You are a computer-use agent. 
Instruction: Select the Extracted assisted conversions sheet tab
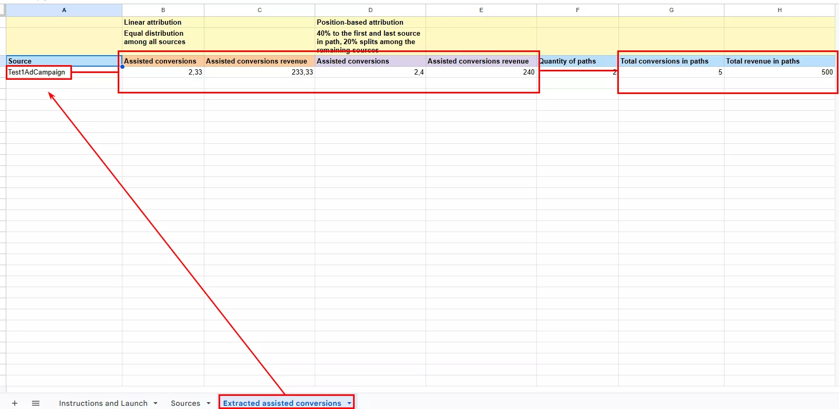(x=282, y=403)
